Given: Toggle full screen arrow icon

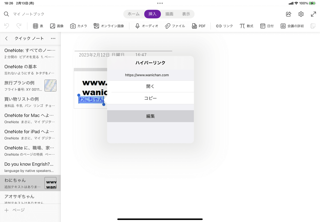Looking at the screenshot, I should coord(313,14).
